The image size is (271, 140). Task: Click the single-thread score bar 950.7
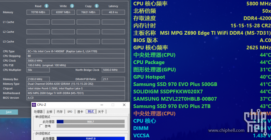tap(91, 122)
